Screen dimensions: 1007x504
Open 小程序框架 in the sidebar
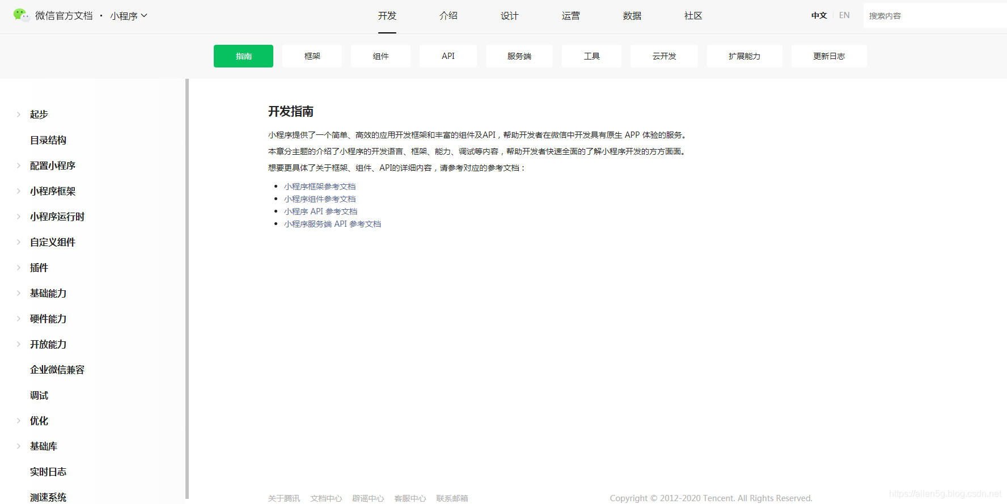coord(53,191)
